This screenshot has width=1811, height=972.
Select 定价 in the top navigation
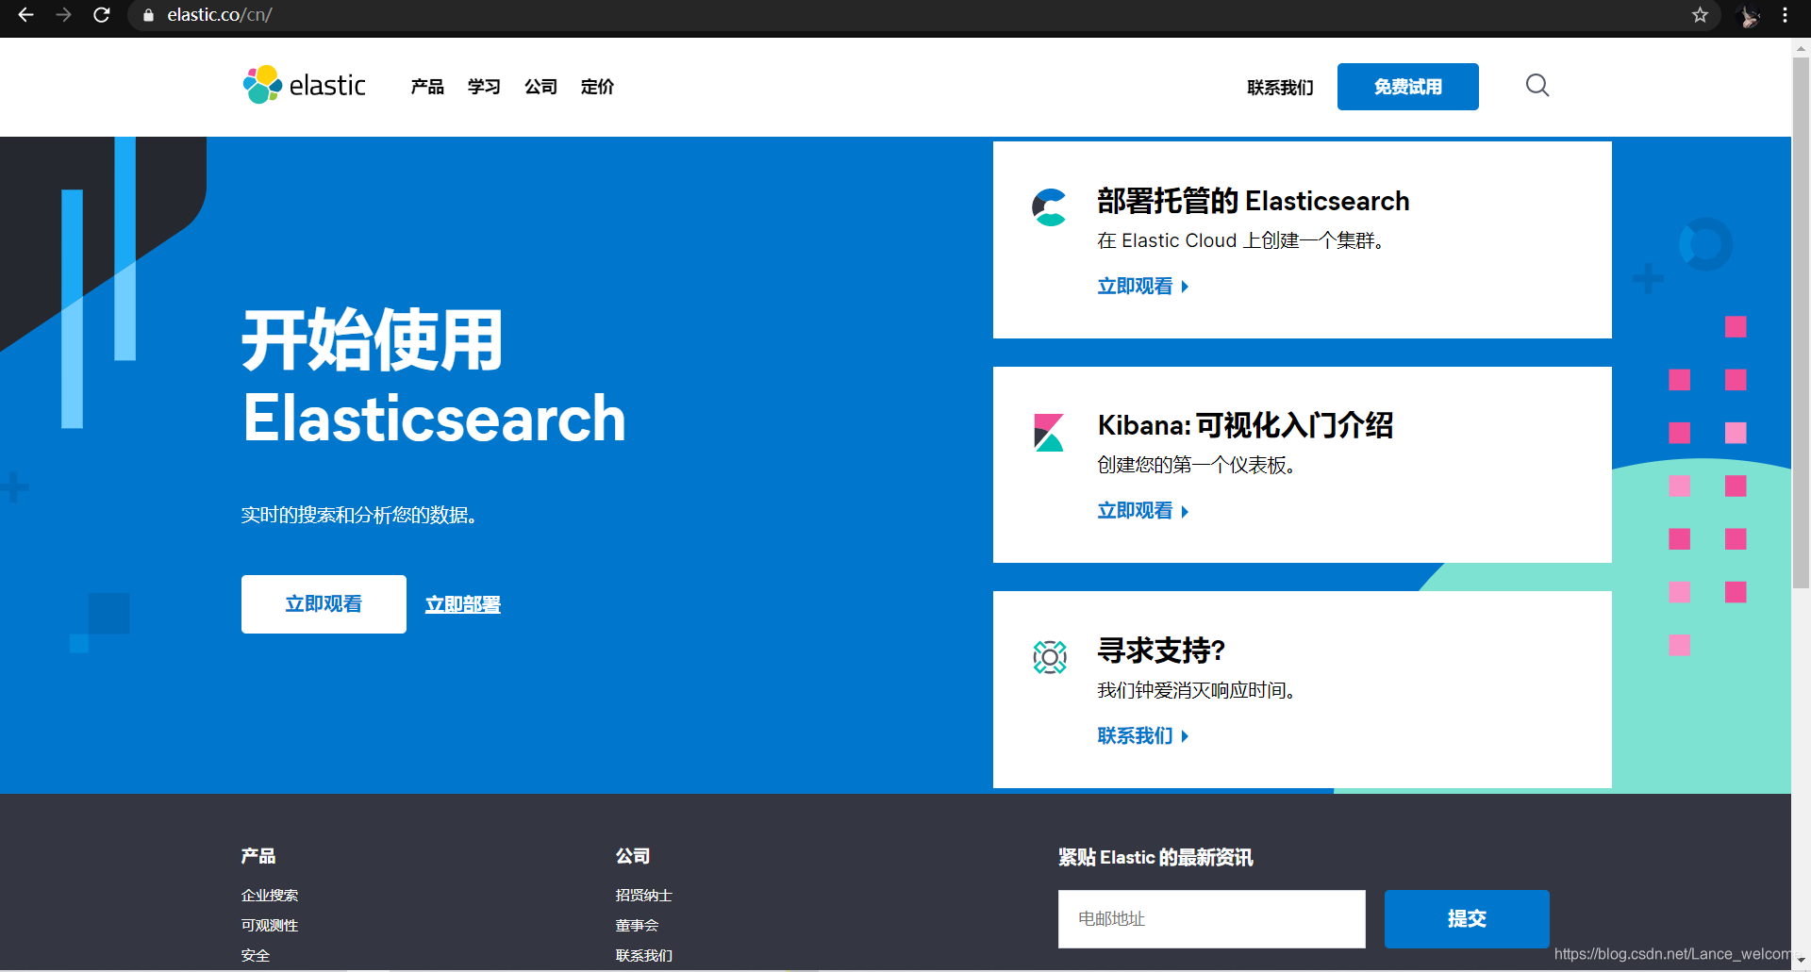click(596, 87)
